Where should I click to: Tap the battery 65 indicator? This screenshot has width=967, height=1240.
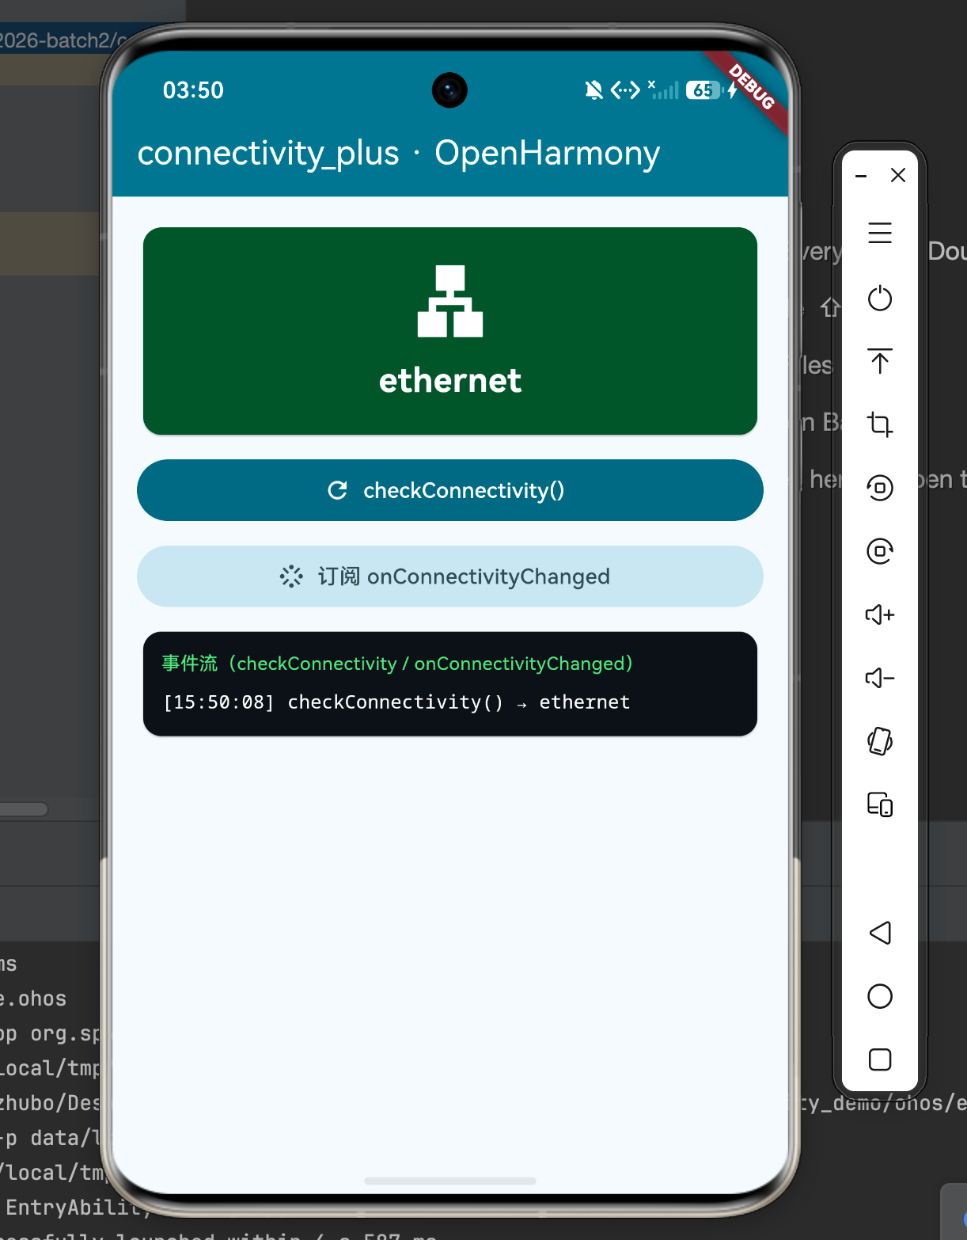click(x=703, y=90)
